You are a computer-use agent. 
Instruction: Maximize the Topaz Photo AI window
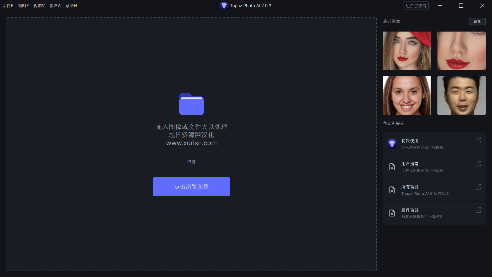[x=461, y=6]
